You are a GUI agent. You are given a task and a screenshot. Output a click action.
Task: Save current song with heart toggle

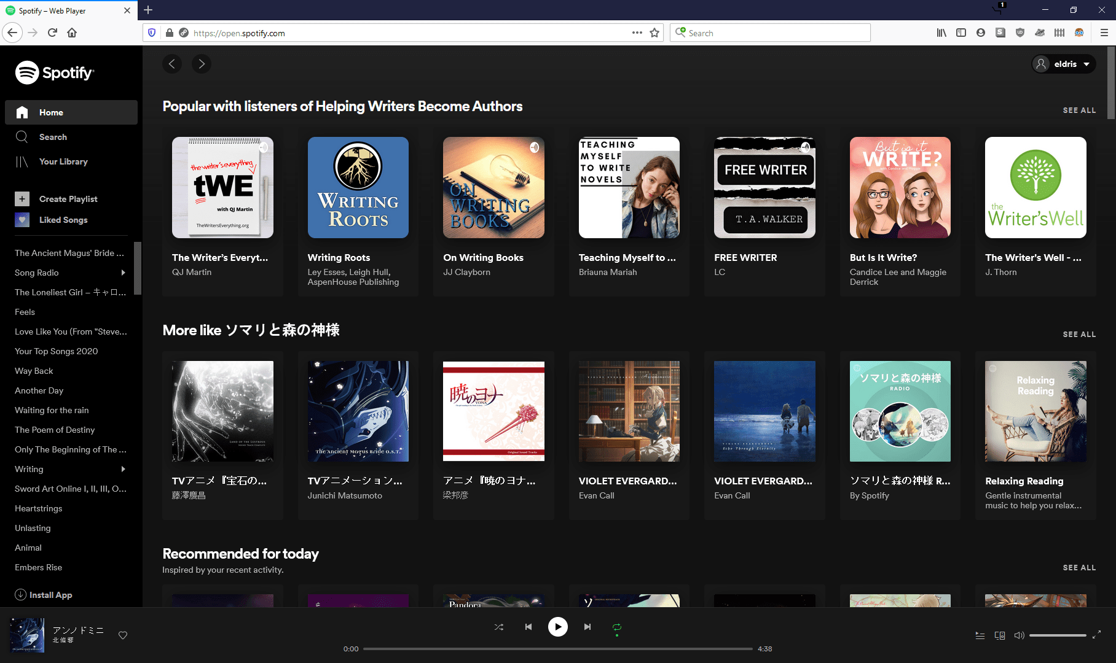coord(123,635)
